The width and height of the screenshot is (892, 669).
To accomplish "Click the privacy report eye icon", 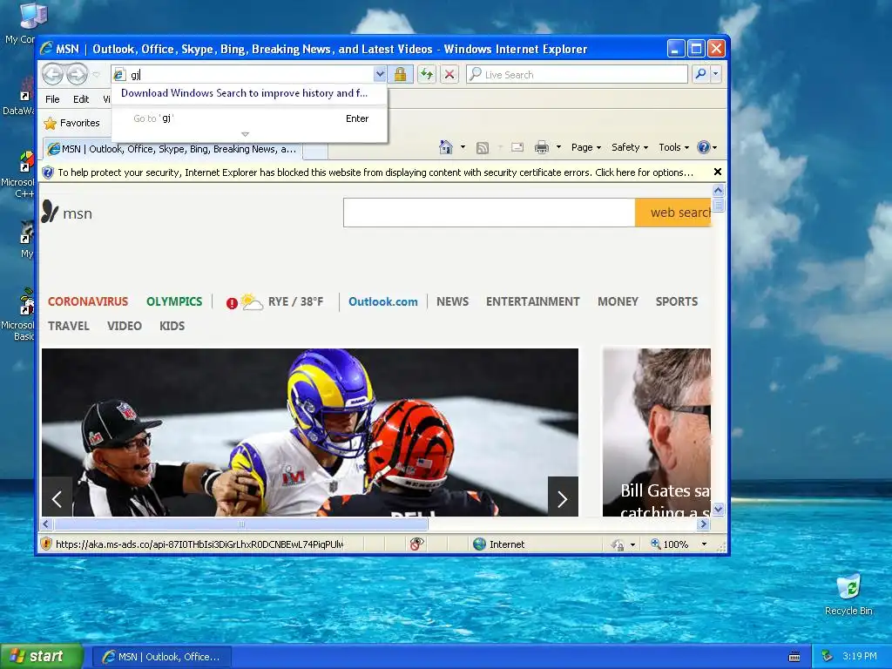I will [x=417, y=544].
